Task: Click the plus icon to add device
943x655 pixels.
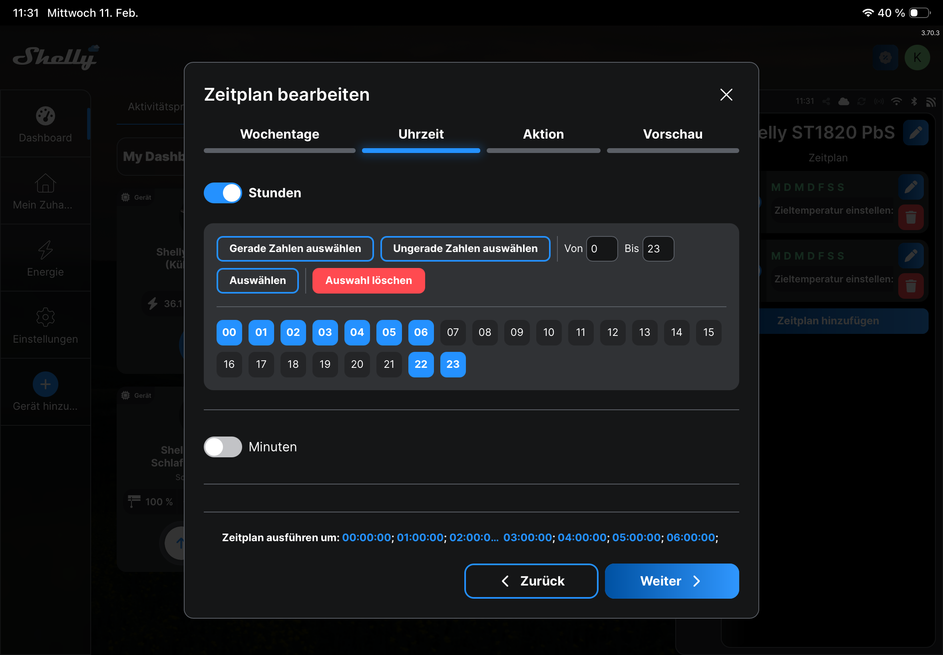Action: pos(45,385)
